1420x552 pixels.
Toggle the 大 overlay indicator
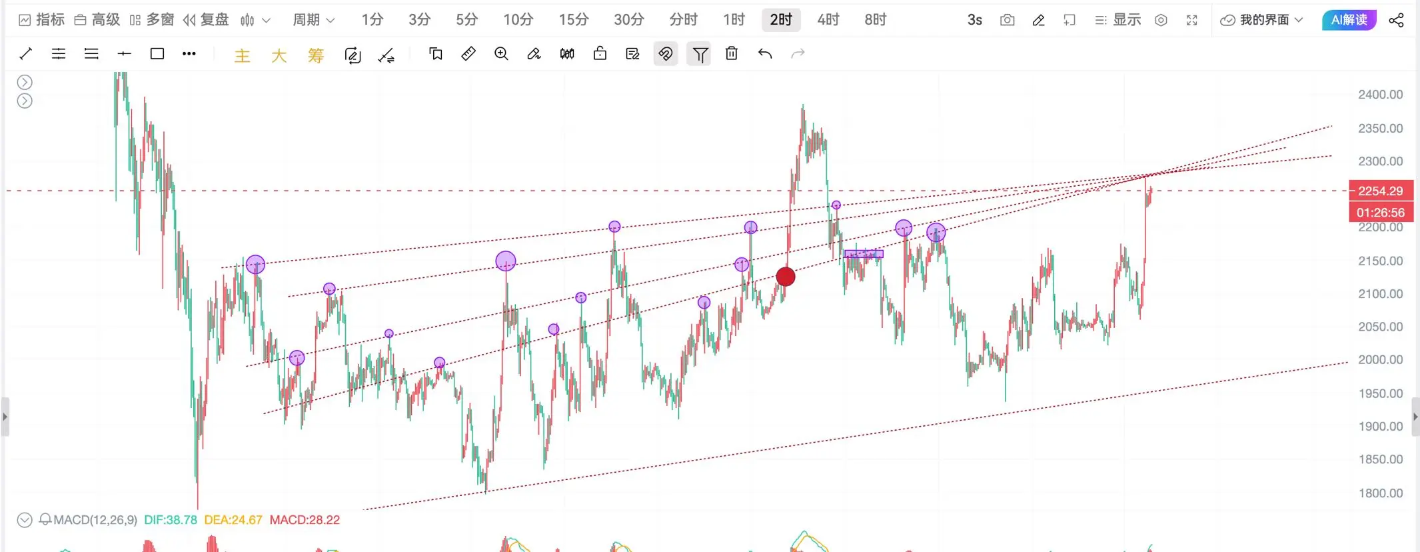(x=279, y=55)
